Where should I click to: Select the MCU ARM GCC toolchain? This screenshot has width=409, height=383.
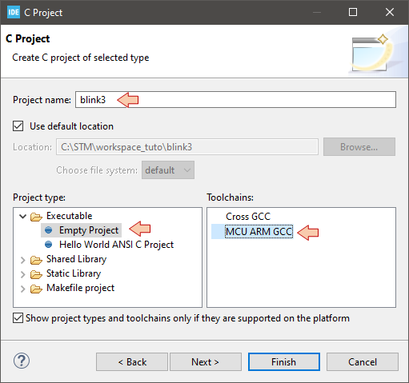259,232
